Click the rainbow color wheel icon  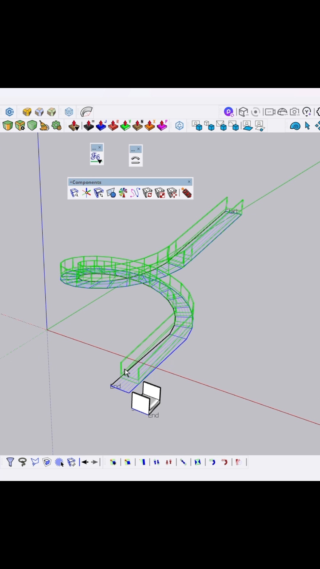pyautogui.click(x=123, y=193)
